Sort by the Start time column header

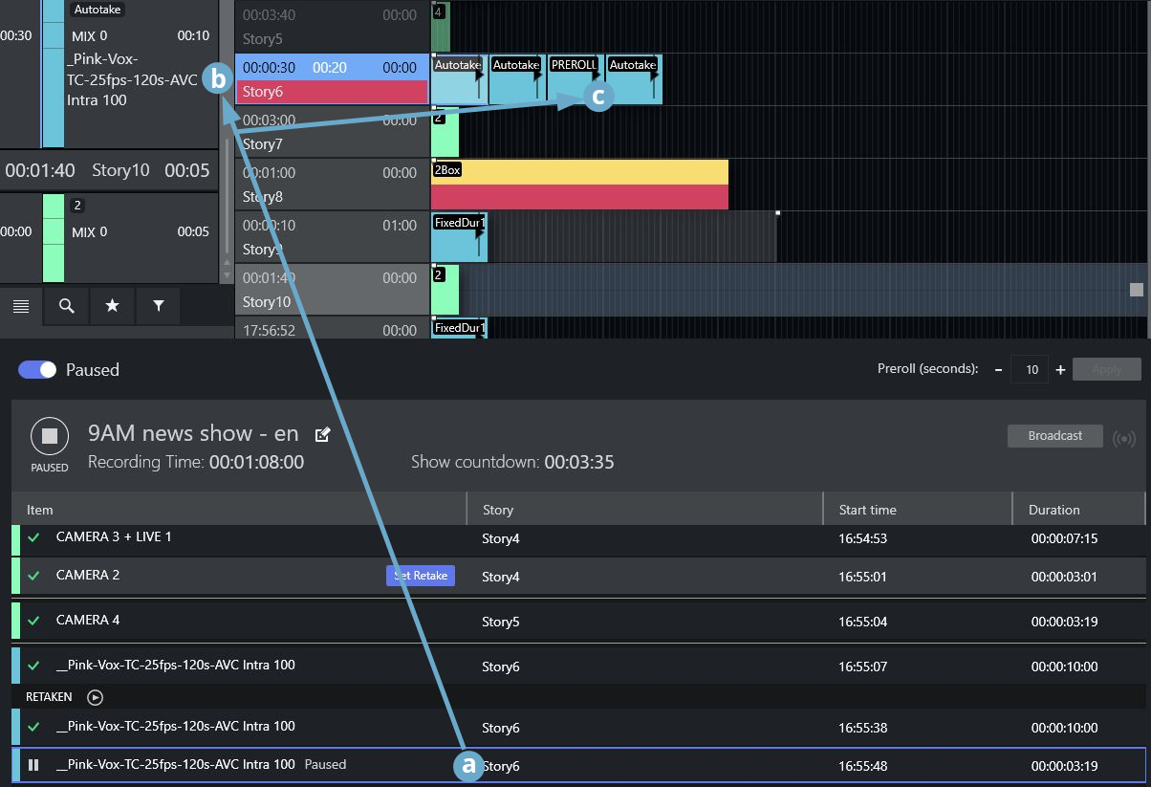pyautogui.click(x=867, y=510)
